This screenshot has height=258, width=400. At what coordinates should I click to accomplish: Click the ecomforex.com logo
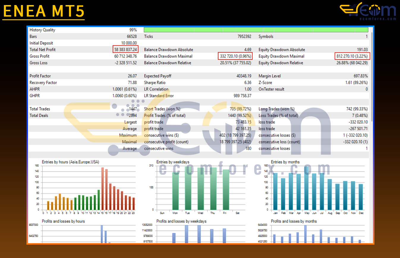[368, 11]
